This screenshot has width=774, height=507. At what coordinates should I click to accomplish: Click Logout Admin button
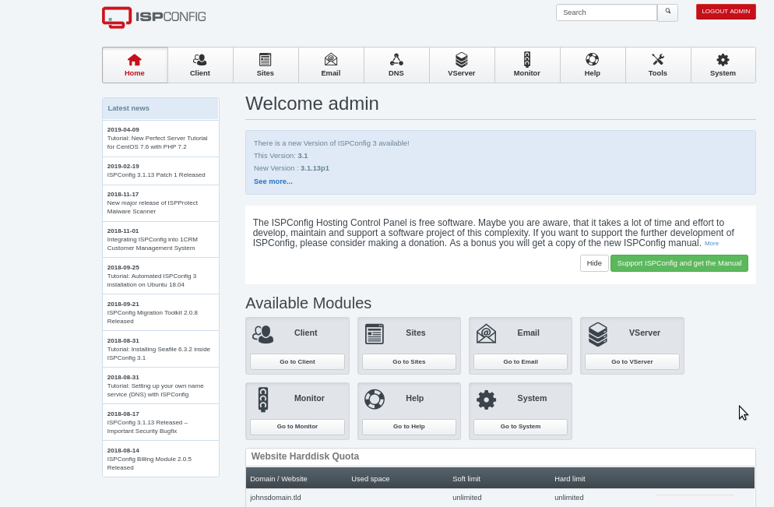coord(726,12)
